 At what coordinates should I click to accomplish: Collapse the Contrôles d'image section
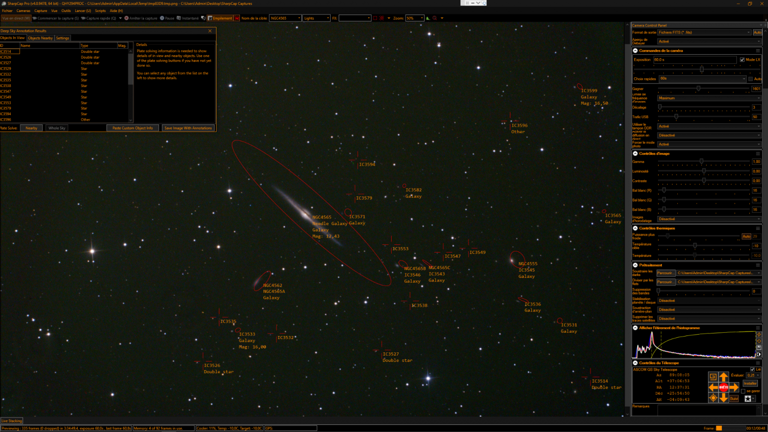tap(636, 154)
